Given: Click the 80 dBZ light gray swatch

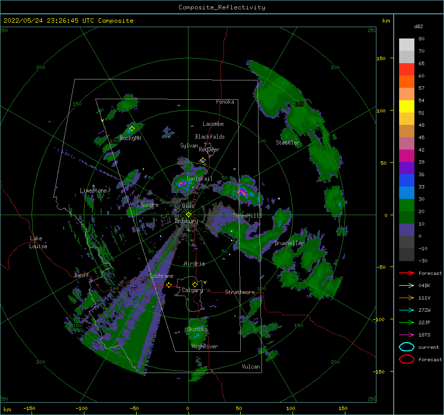Looking at the screenshot, I should (407, 45).
